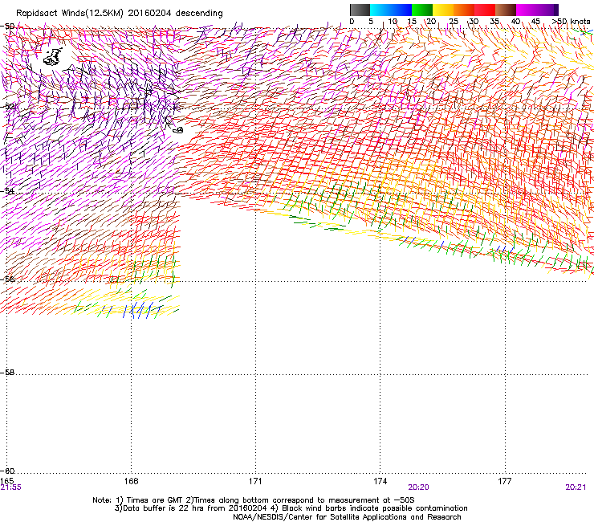Click the -60 latitude axis label

click(8, 471)
